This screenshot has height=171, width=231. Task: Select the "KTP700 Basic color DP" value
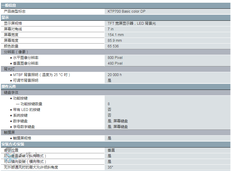[127, 11]
